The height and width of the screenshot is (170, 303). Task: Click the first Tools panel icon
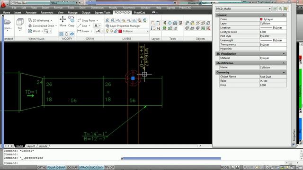[164, 23]
